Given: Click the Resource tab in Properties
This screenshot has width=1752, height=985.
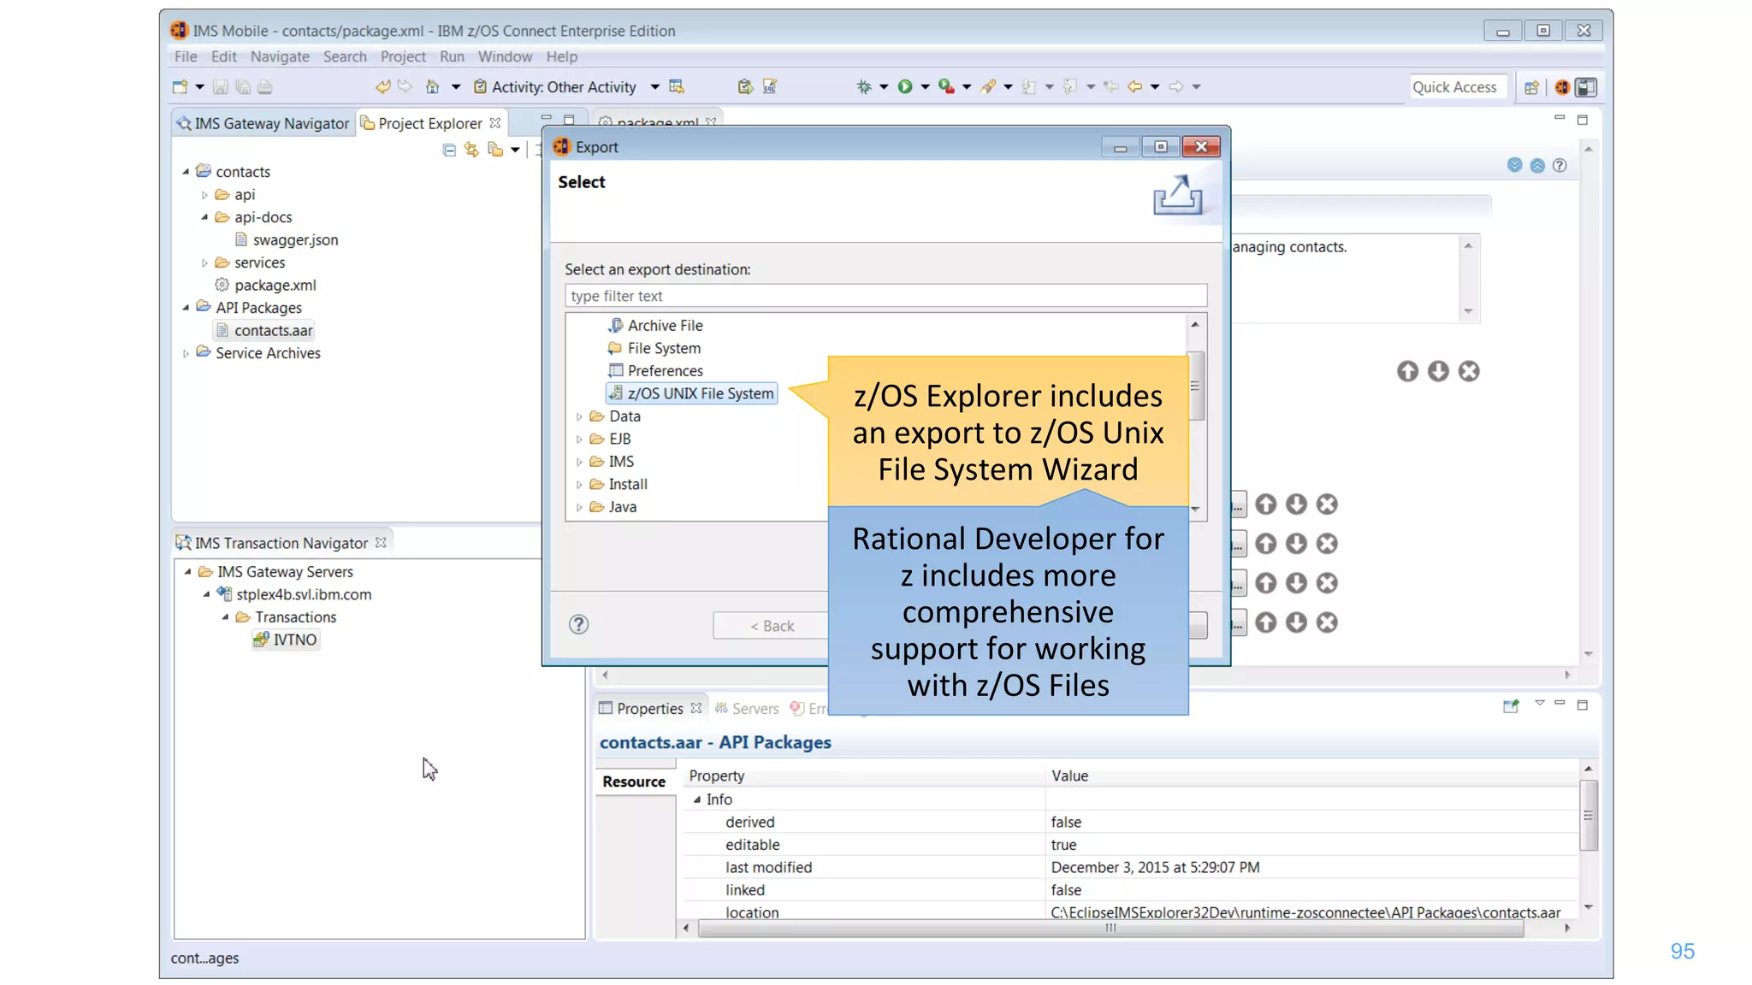Looking at the screenshot, I should click(634, 782).
